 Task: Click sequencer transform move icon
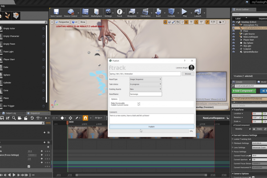pos(70,118)
